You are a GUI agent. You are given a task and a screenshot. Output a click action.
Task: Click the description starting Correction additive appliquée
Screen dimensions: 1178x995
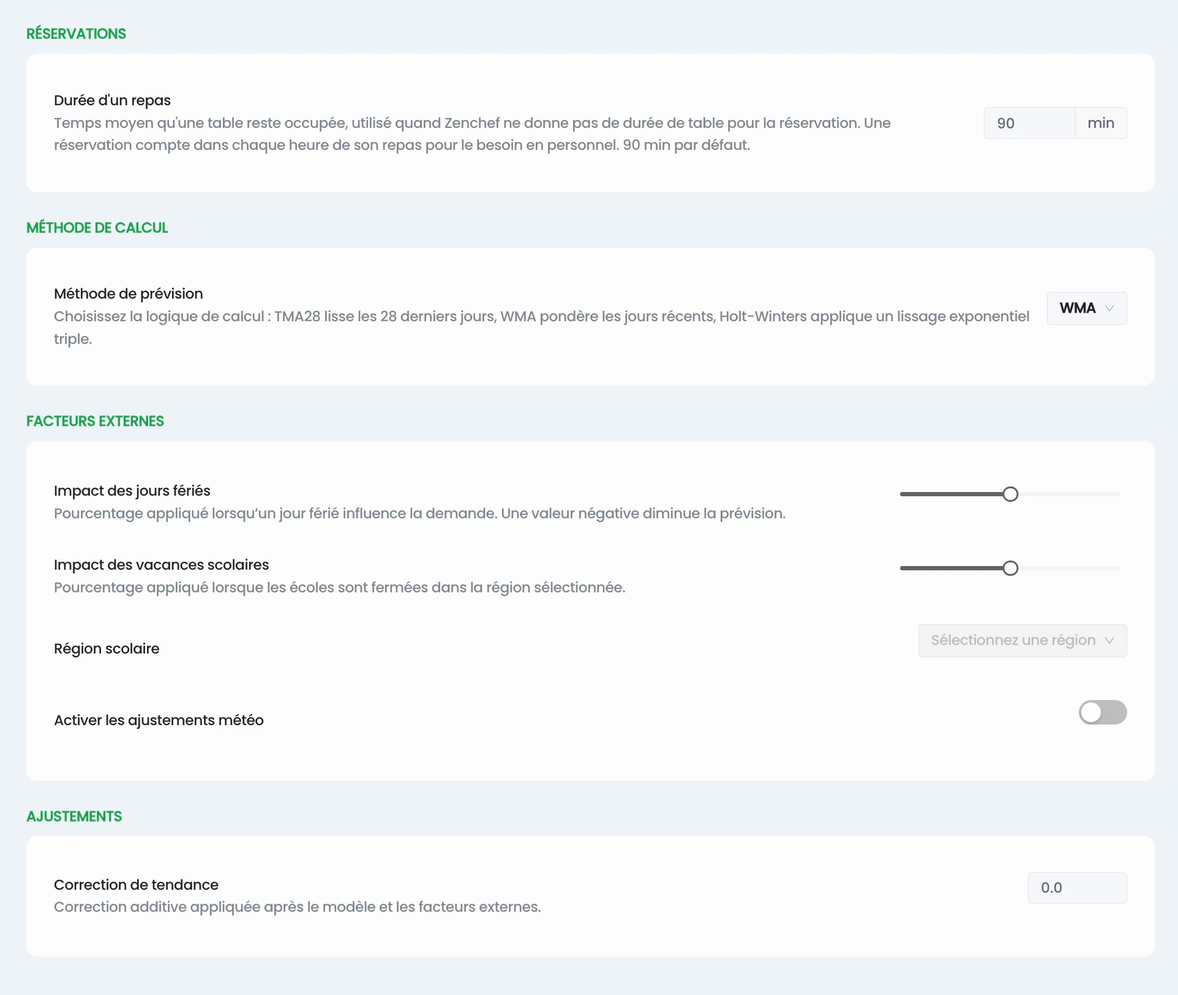pos(298,907)
